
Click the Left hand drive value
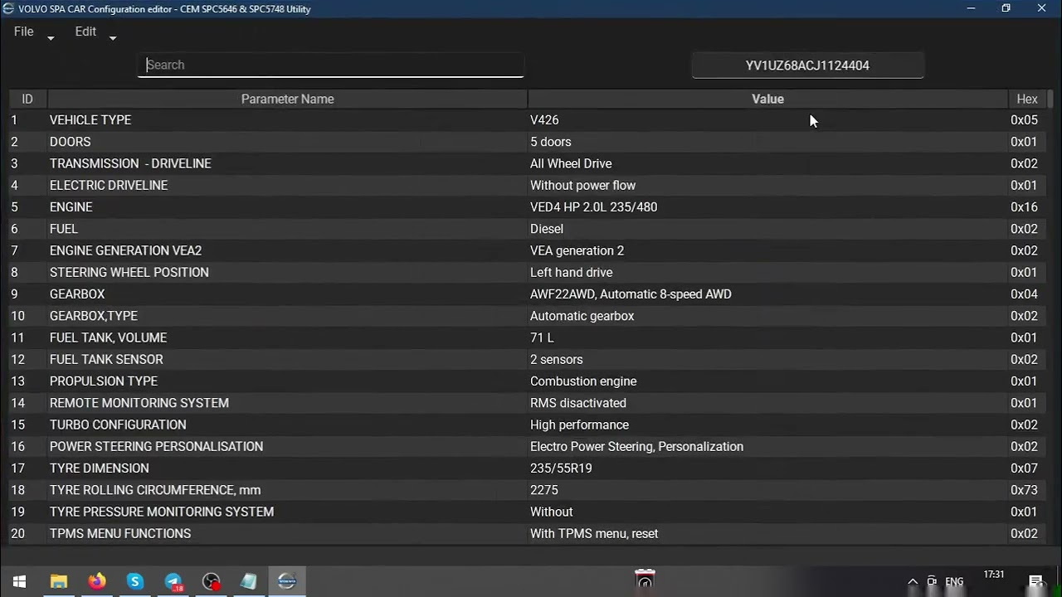pyautogui.click(x=572, y=272)
